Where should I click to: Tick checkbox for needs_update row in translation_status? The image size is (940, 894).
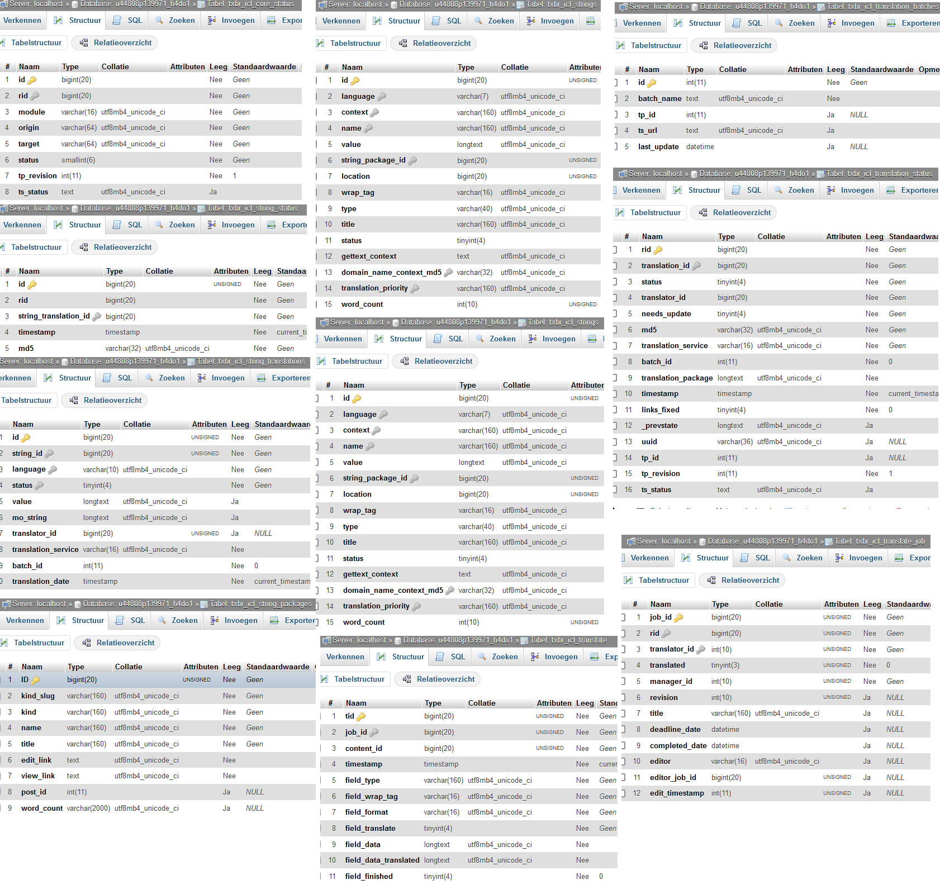tap(615, 314)
